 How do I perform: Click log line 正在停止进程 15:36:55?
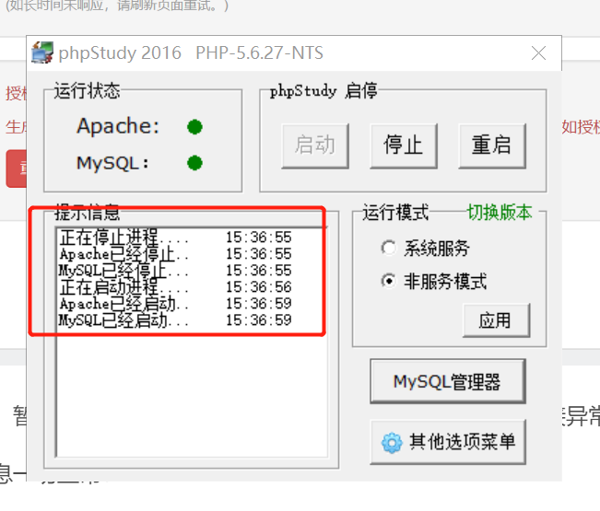click(176, 238)
